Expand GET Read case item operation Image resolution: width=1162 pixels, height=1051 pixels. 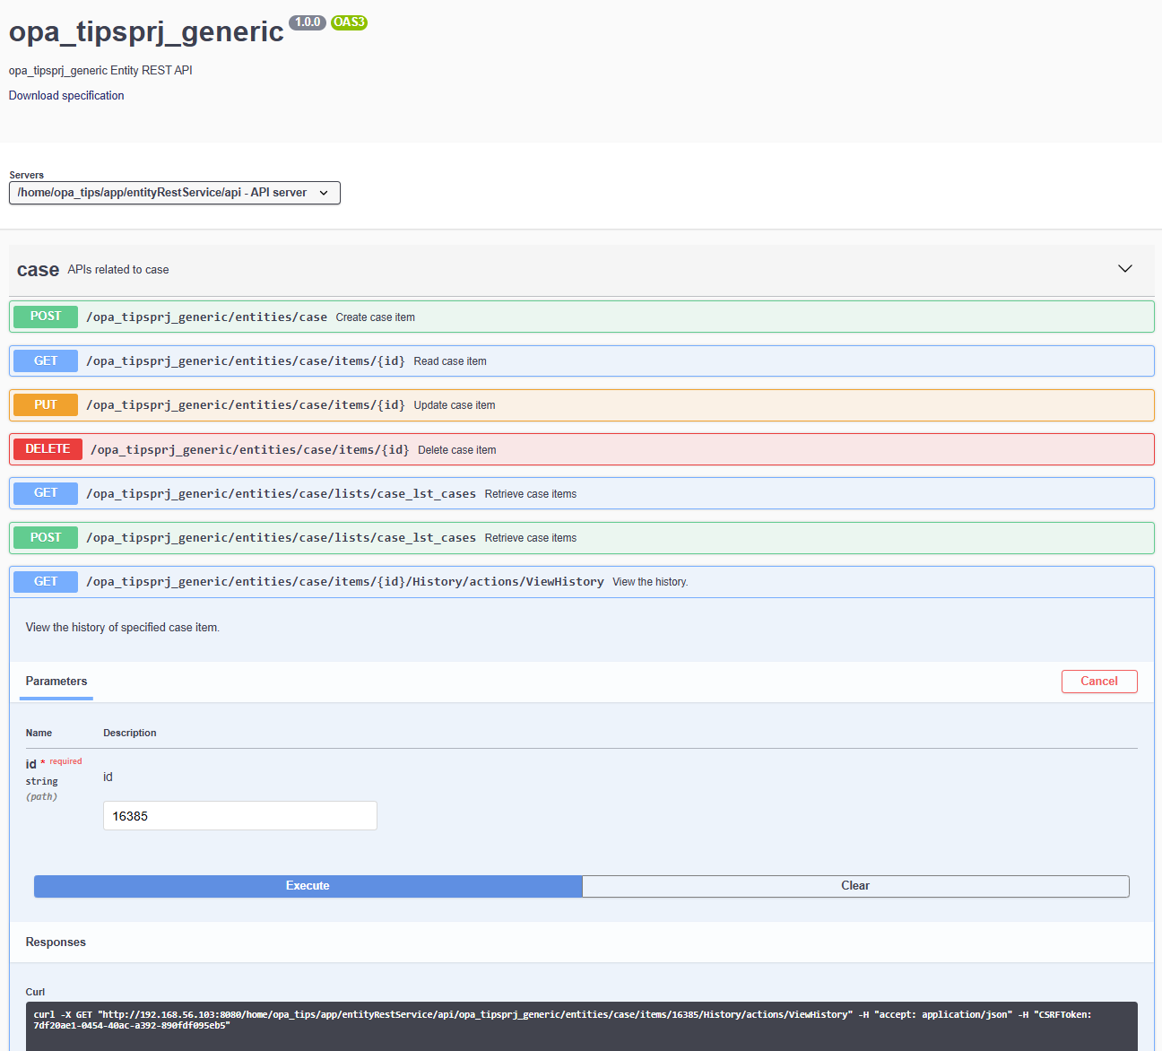pyautogui.click(x=582, y=360)
